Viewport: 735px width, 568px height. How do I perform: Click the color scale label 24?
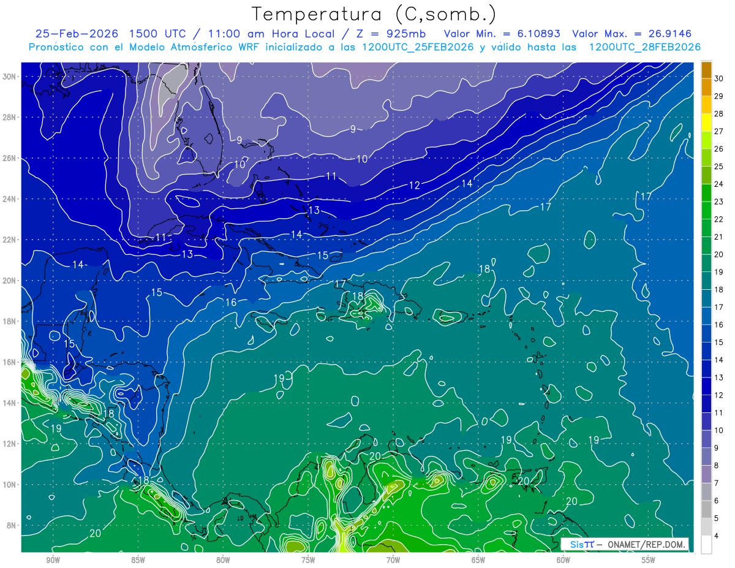click(x=719, y=183)
